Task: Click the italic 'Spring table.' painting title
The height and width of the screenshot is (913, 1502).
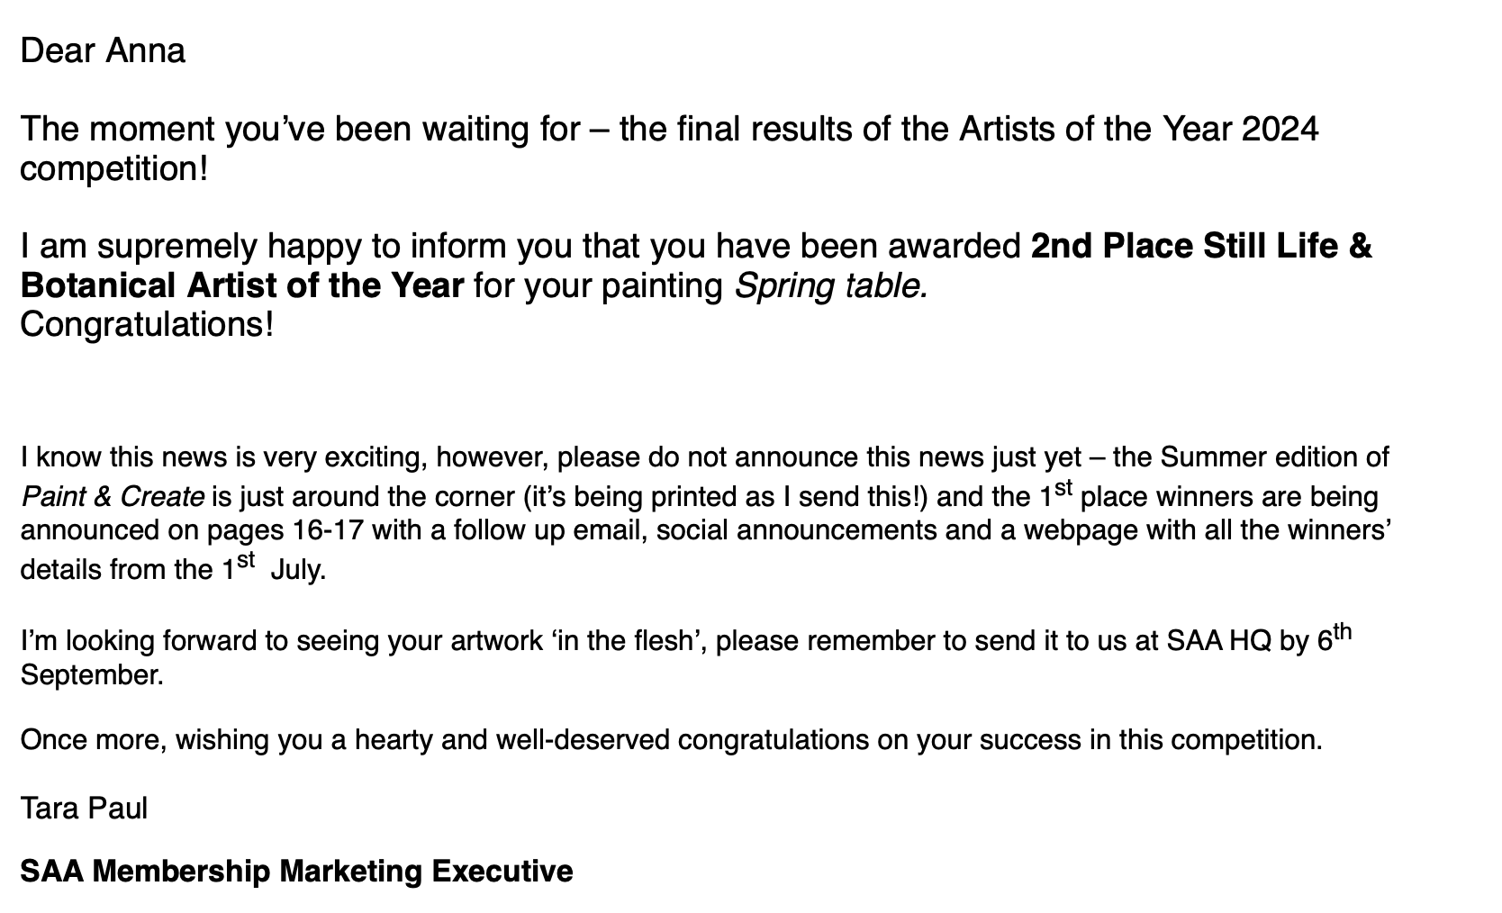Action: pyautogui.click(x=831, y=285)
